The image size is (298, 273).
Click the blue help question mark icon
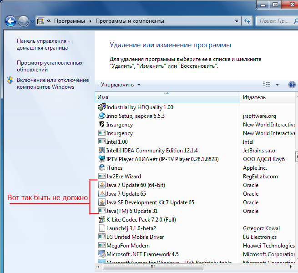point(292,85)
